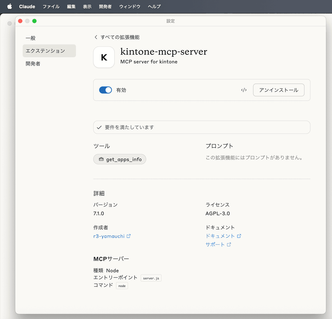This screenshot has height=319, width=332.
Task: Click the external link icon beside r3-yamauchi
Action: [129, 236]
